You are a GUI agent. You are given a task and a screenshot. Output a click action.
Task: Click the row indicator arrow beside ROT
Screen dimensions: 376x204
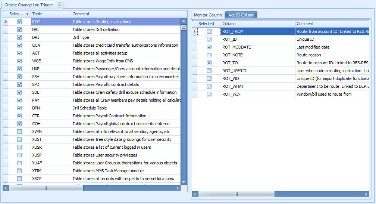(x=6, y=22)
